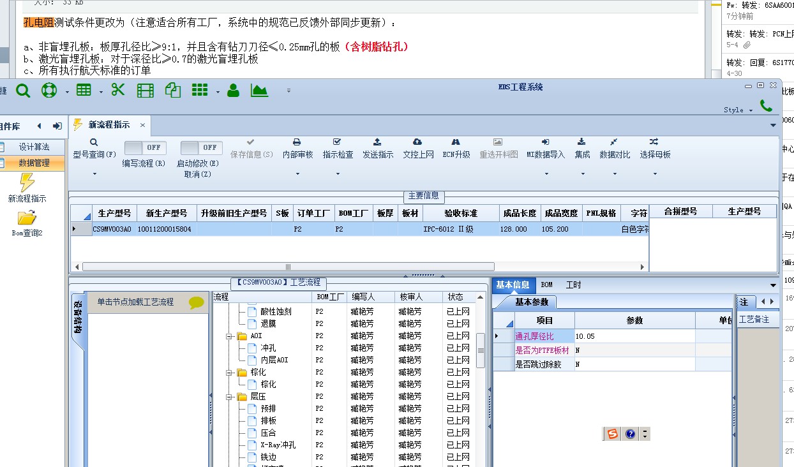Open 设计算法 sidebar group
Viewport: 794px width, 467px height.
[x=33, y=147]
